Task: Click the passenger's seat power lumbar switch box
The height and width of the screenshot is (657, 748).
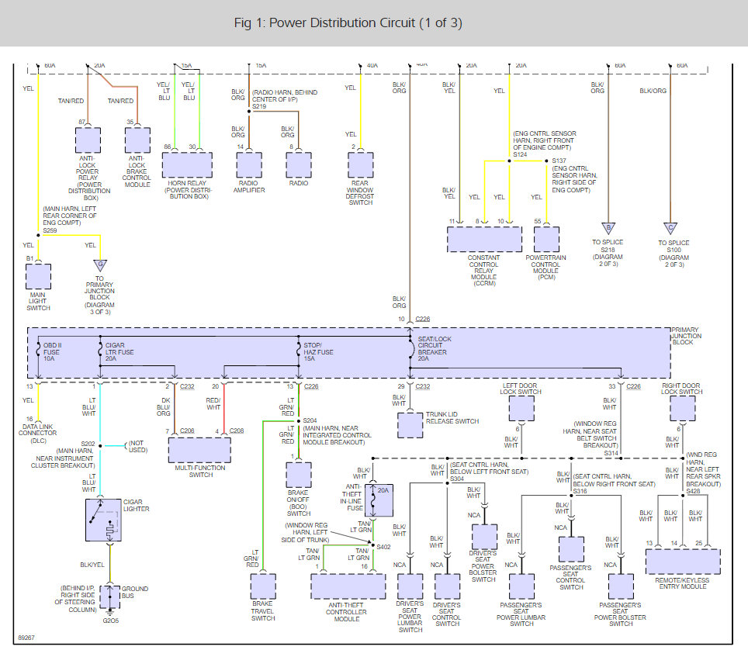Action: 521,586
